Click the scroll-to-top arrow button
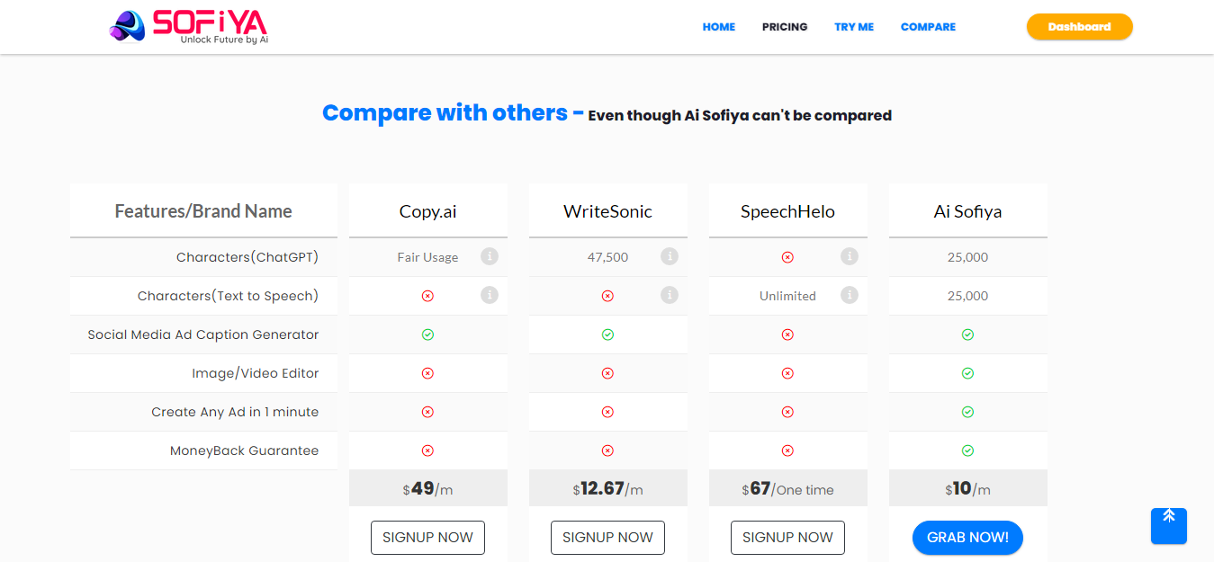 (x=1168, y=525)
